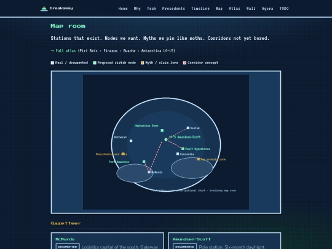The width and height of the screenshot is (332, 249).
Task: Go to the Home nav item
Action: pos(123,9)
